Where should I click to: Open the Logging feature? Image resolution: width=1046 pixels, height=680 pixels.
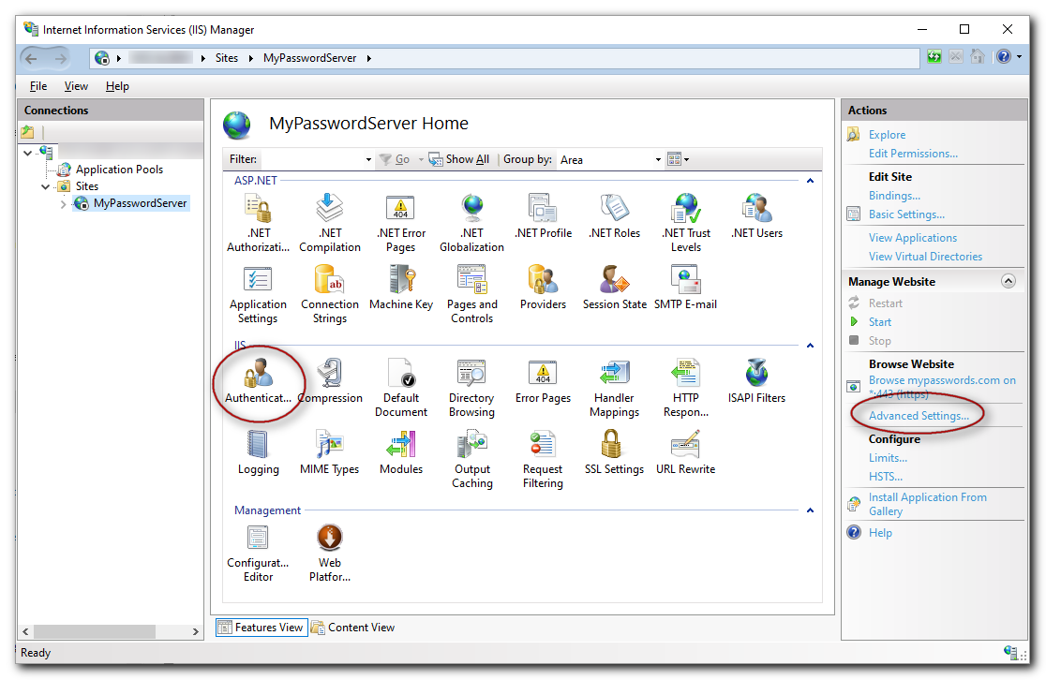tap(258, 452)
